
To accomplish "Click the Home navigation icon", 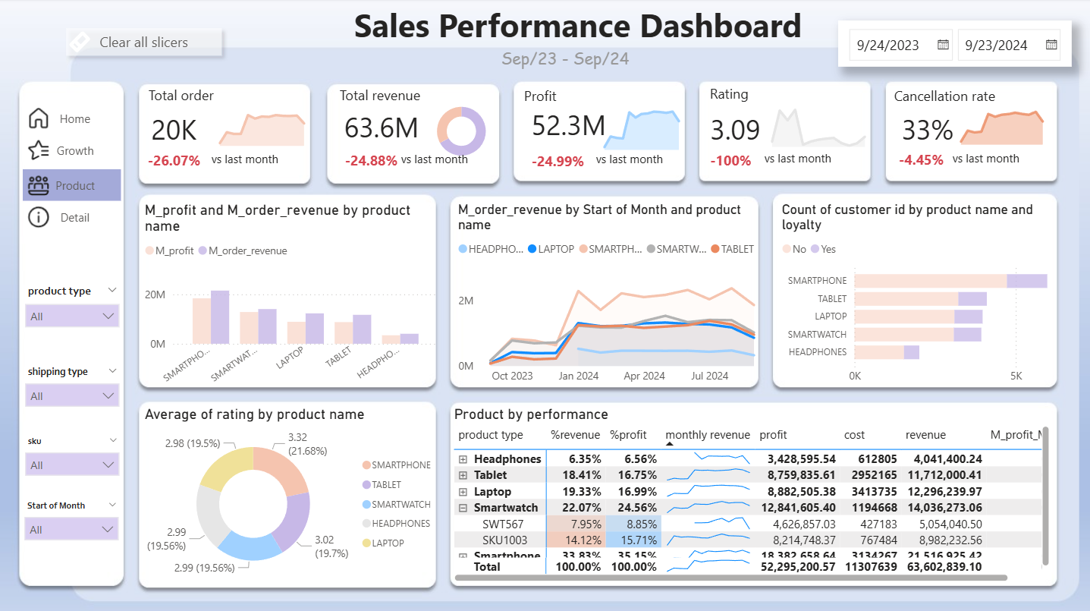I will [38, 118].
